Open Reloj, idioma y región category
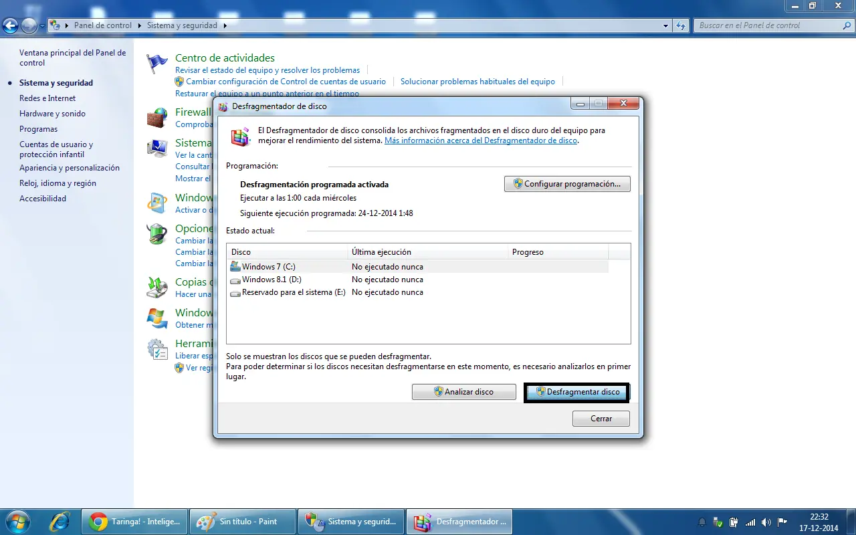Screen dimensions: 856x535 click(58, 183)
